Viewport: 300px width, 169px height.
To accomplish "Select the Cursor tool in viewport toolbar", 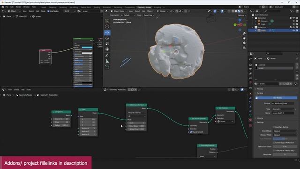I will click(107, 26).
